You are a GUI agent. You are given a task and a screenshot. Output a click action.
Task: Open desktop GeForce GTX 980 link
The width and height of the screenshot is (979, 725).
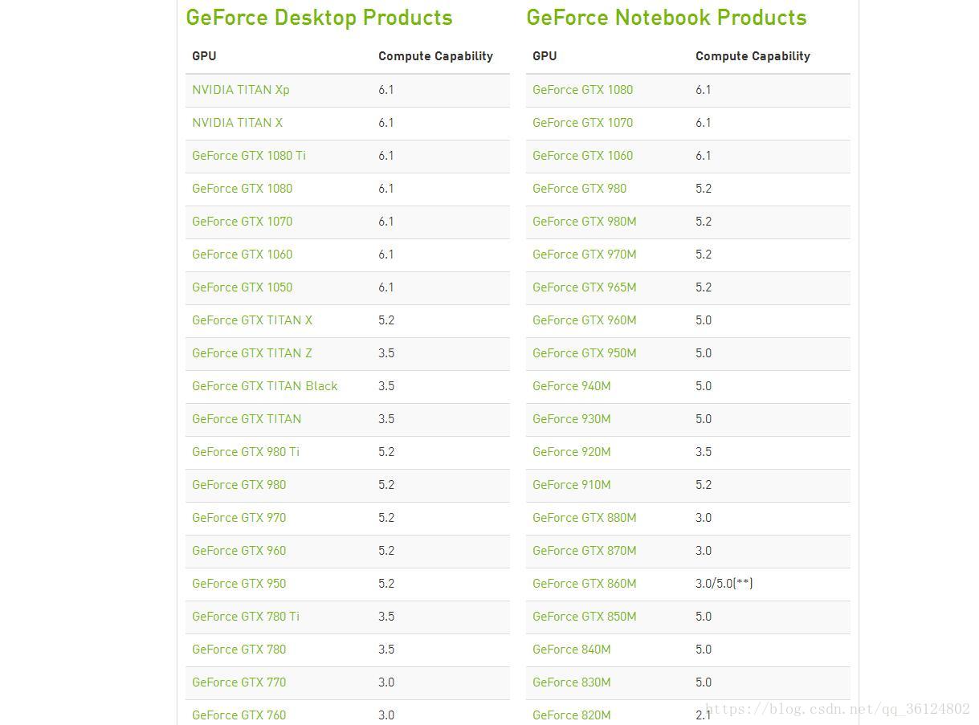tap(239, 485)
